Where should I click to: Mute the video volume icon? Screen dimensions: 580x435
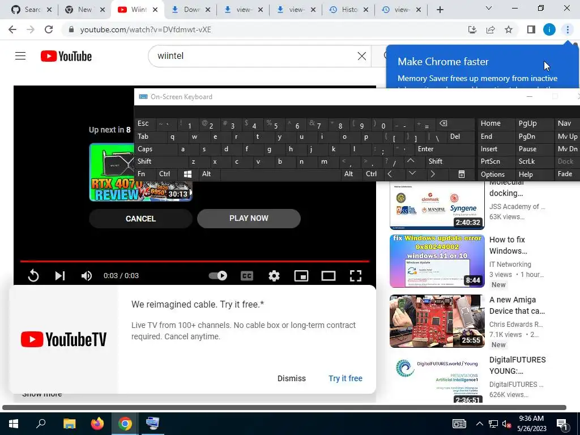click(x=87, y=276)
